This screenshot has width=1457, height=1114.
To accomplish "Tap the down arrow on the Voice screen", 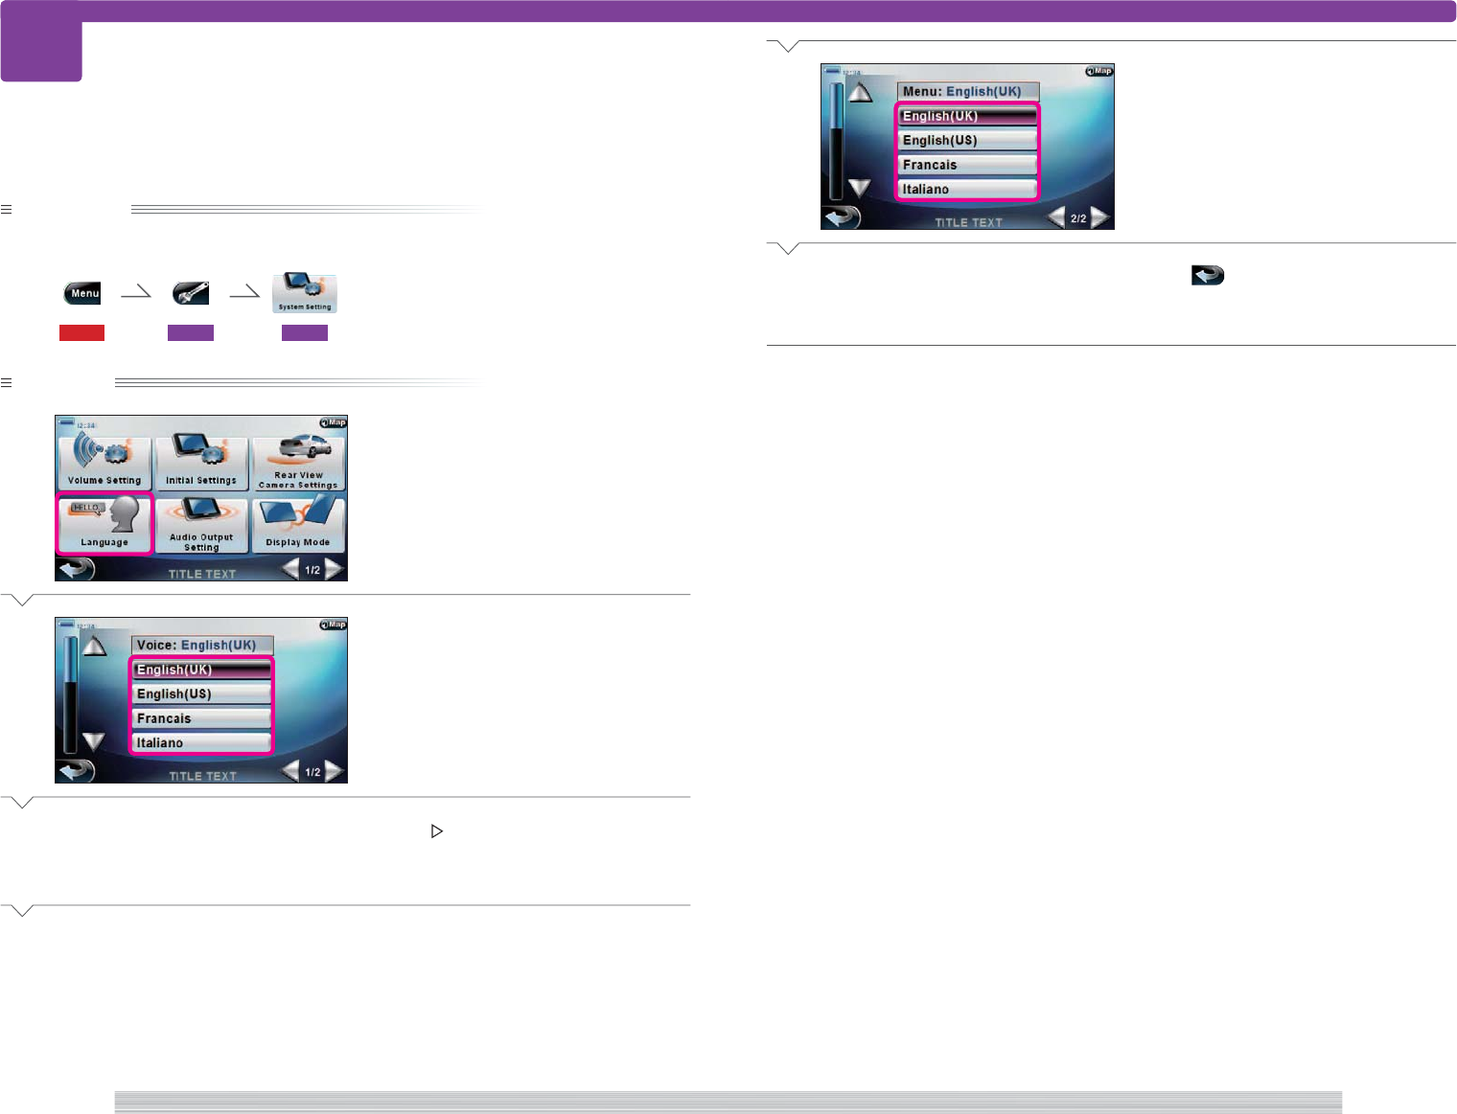I will click(94, 740).
